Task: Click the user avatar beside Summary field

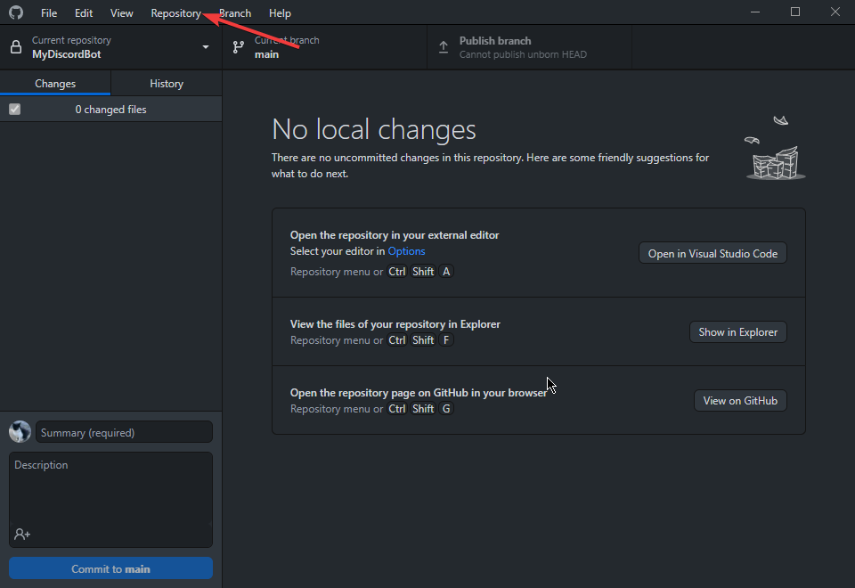Action: (x=20, y=432)
